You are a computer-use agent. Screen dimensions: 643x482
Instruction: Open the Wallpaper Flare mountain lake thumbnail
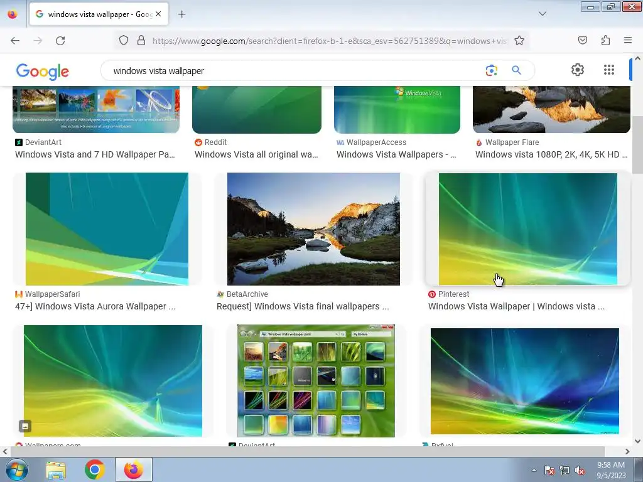tap(551, 110)
